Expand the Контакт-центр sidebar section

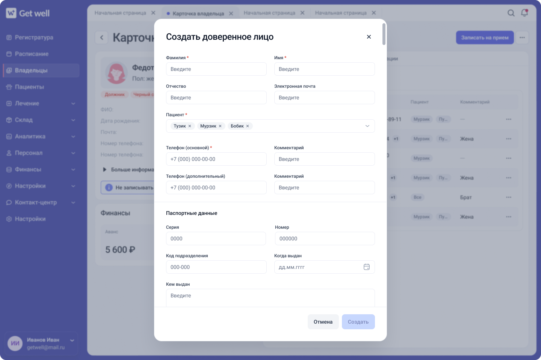[x=41, y=202]
